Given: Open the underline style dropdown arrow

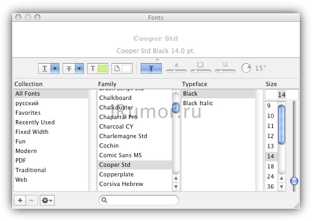Looking at the screenshot, I should coord(55,69).
